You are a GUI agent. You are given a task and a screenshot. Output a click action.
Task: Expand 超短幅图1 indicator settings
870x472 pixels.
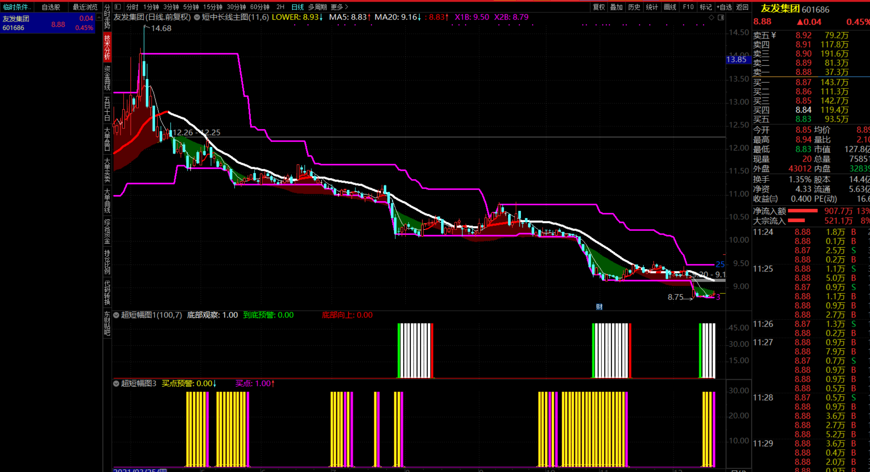[x=116, y=315]
